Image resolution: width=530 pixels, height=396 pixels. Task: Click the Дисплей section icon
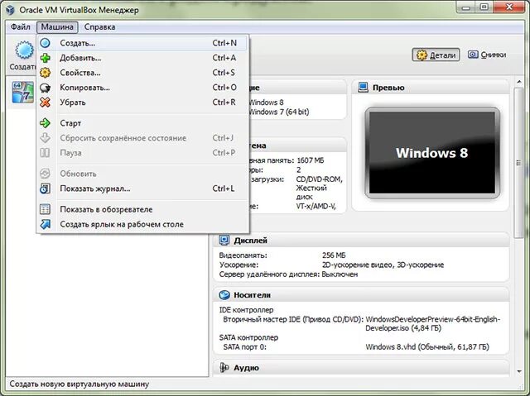224,241
